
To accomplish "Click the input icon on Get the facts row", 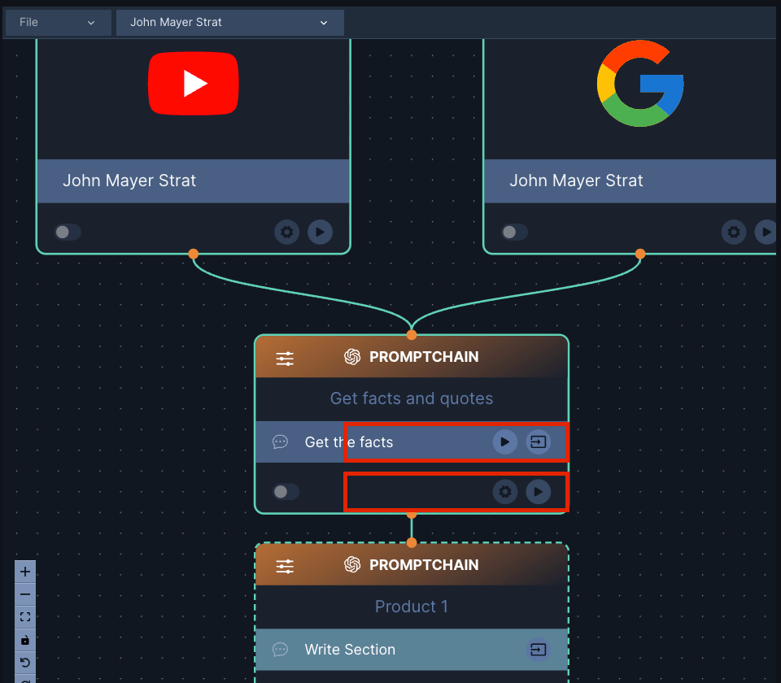I will coord(538,442).
